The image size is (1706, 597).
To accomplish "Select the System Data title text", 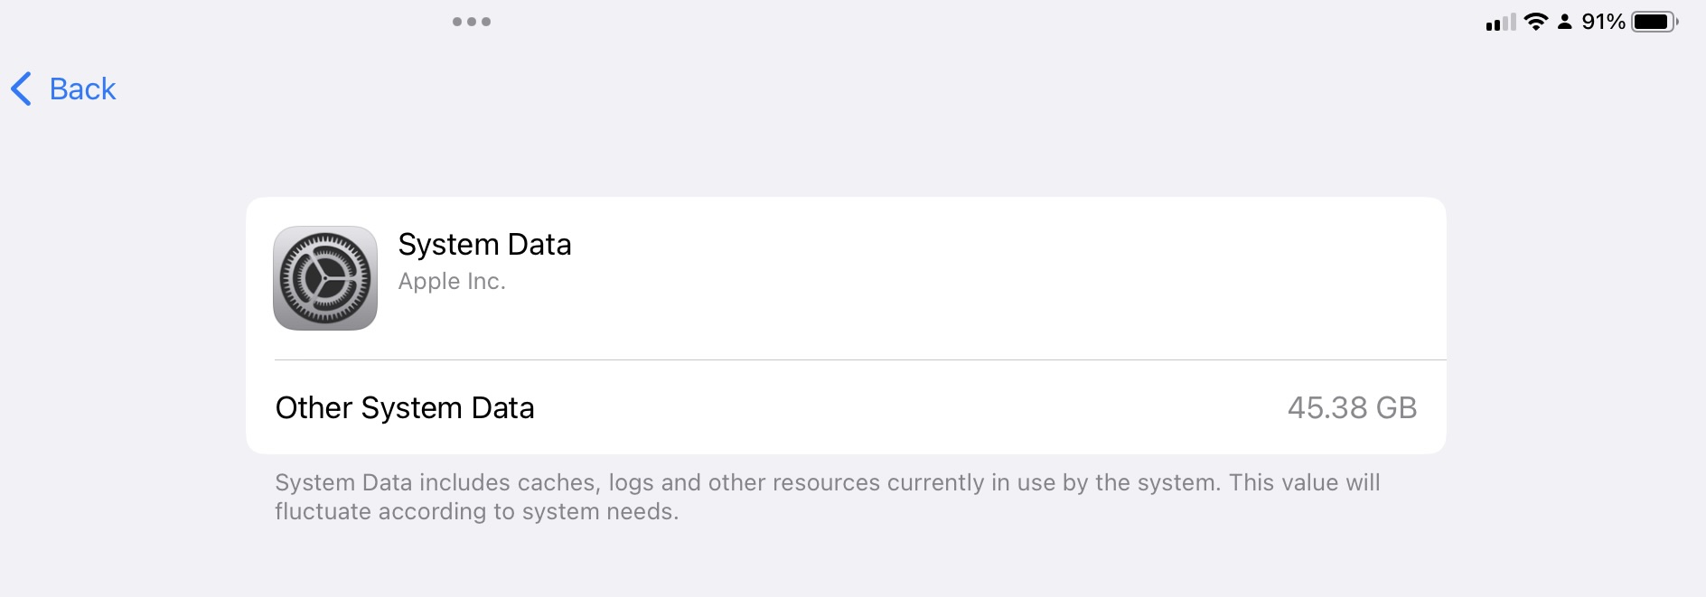I will coord(484,245).
